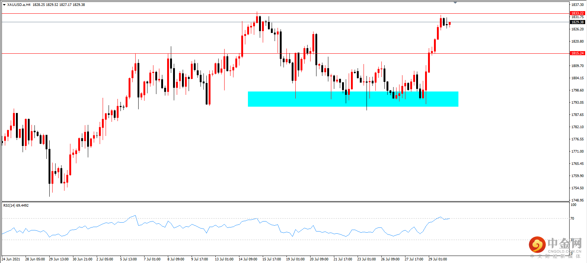Image resolution: width=587 pixels, height=263 pixels.
Task: Click the 1787.65 price scale label
Action: point(577,115)
